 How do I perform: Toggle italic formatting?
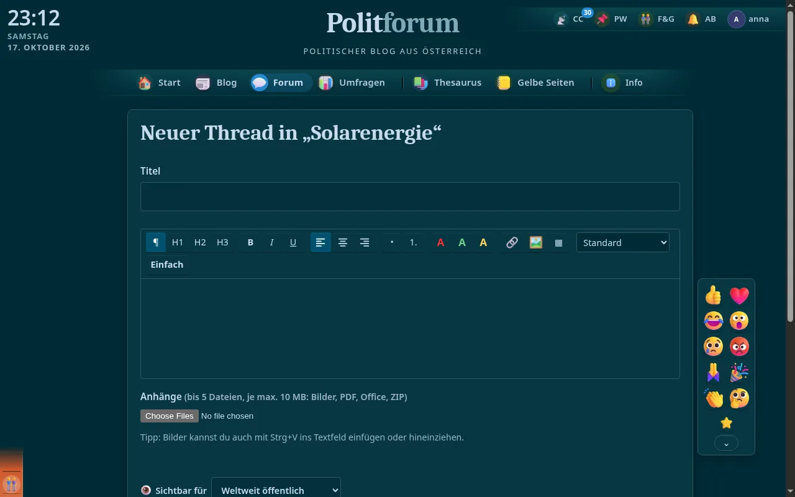(271, 242)
